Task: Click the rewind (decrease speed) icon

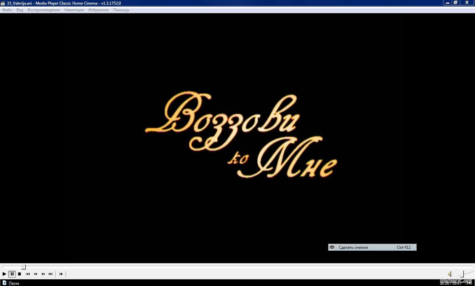Action: (x=36, y=274)
